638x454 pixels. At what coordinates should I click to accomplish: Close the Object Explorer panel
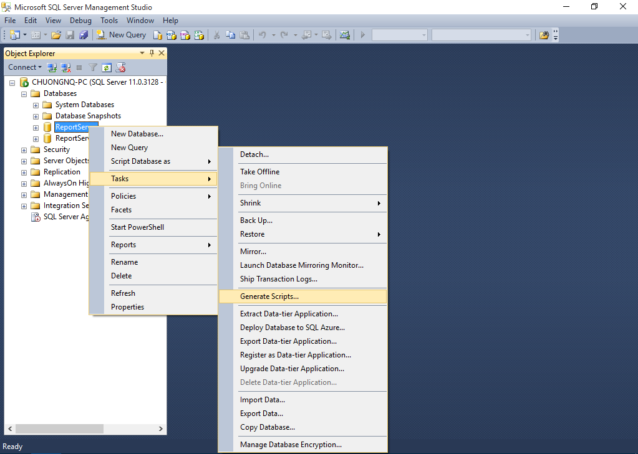(x=162, y=53)
